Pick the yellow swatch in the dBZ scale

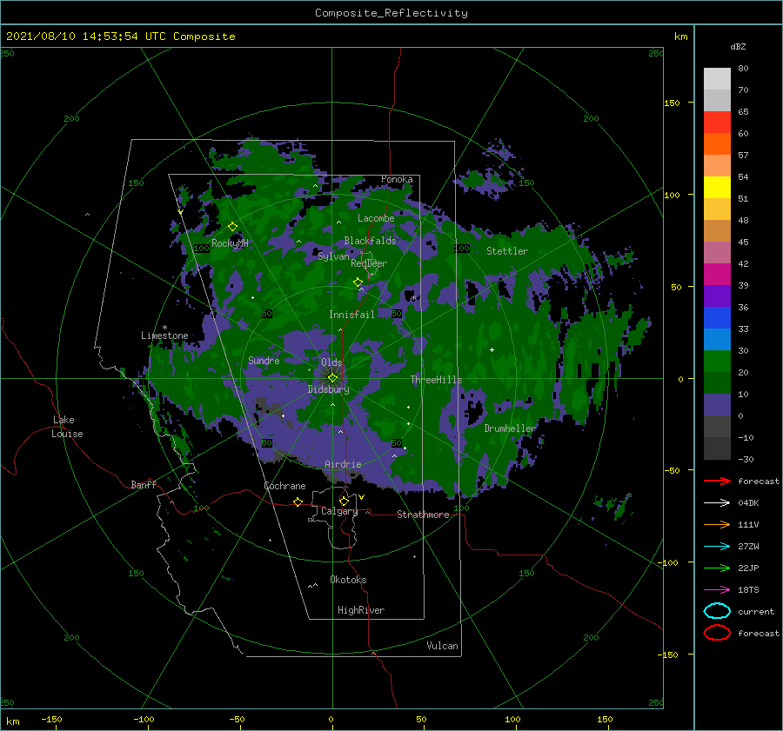click(717, 188)
